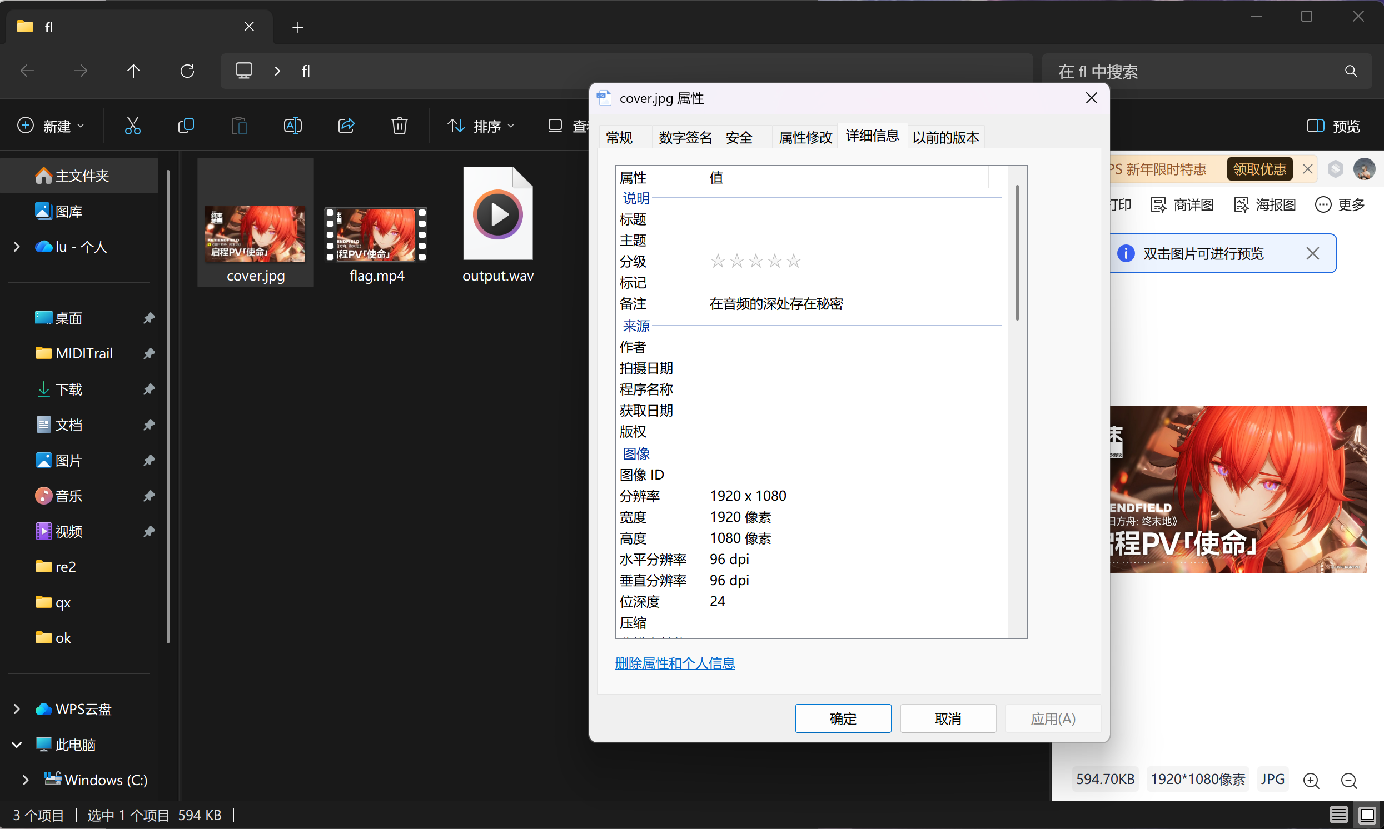
Task: Click the Refresh icon in navigation bar
Action: click(187, 71)
